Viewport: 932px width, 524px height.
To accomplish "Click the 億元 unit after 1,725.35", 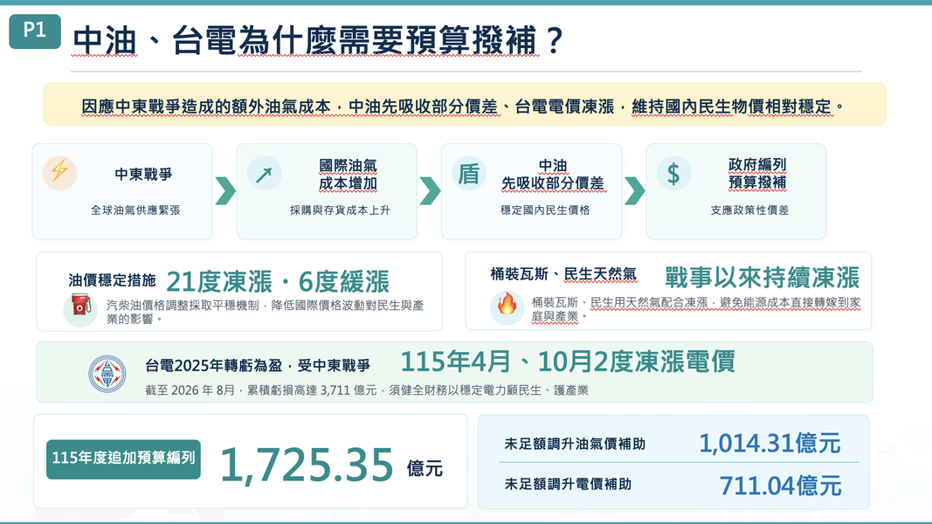I will [x=425, y=469].
